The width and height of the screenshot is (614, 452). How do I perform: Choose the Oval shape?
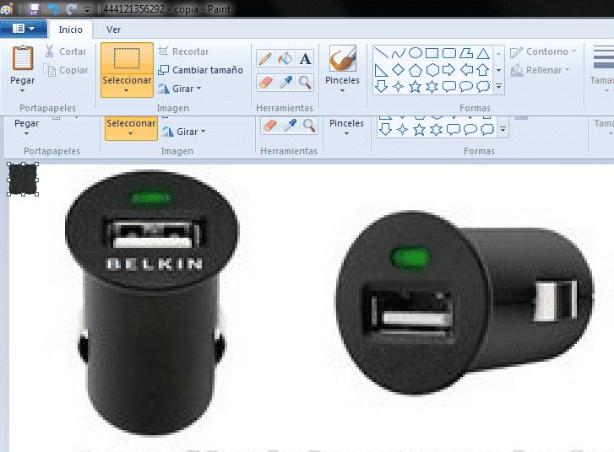coord(415,53)
